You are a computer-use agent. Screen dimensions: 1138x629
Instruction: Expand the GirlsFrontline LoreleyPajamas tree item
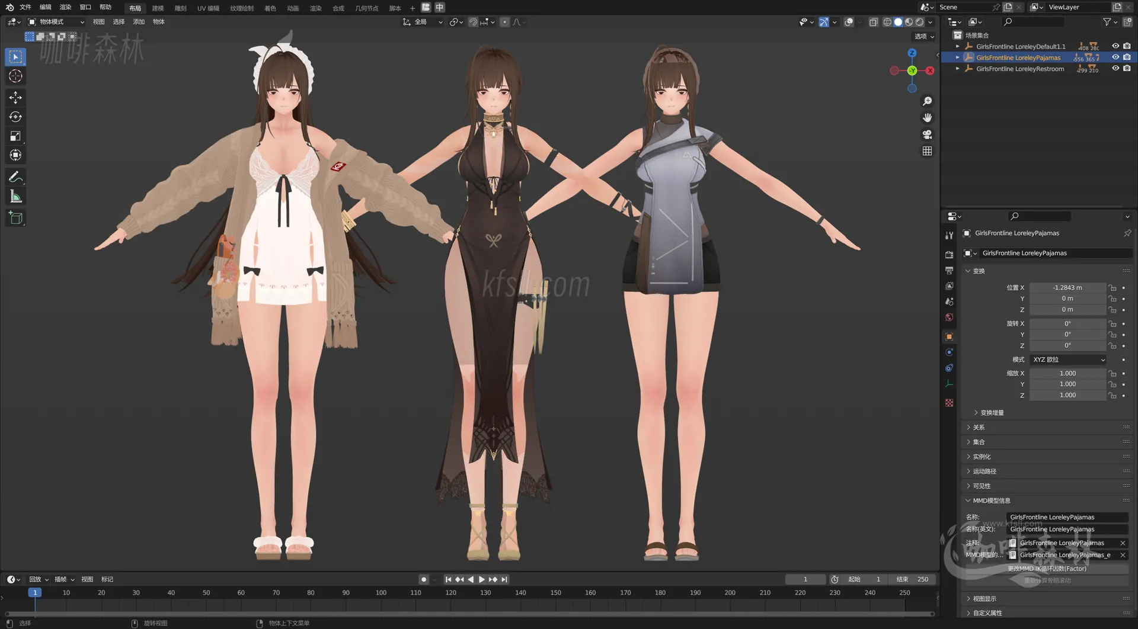[958, 57]
